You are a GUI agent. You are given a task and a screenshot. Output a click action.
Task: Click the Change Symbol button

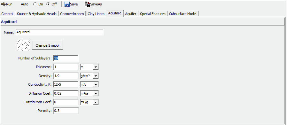tap(48, 45)
